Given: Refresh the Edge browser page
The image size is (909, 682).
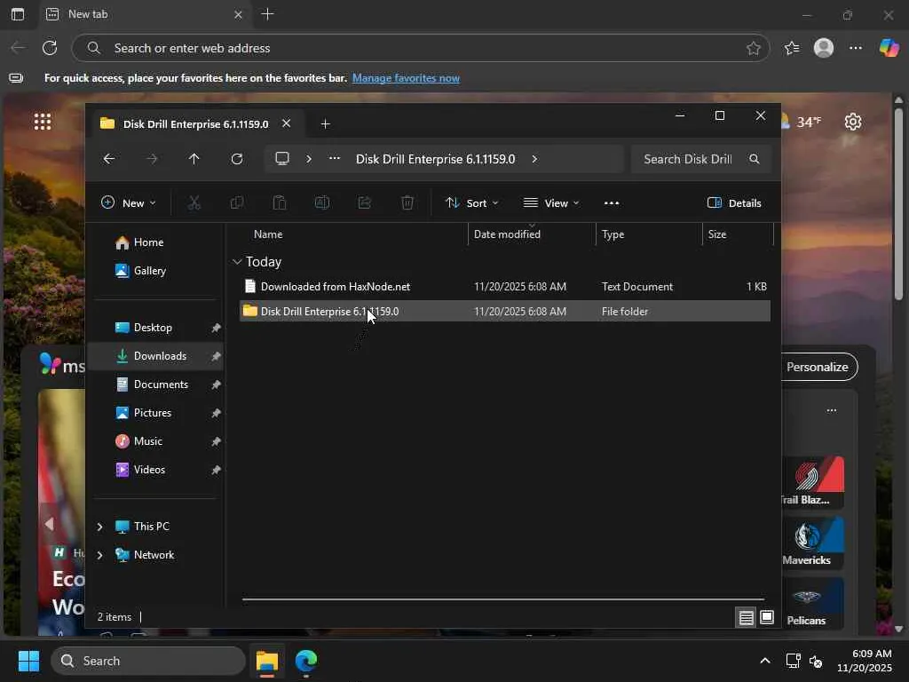Looking at the screenshot, I should pos(50,48).
